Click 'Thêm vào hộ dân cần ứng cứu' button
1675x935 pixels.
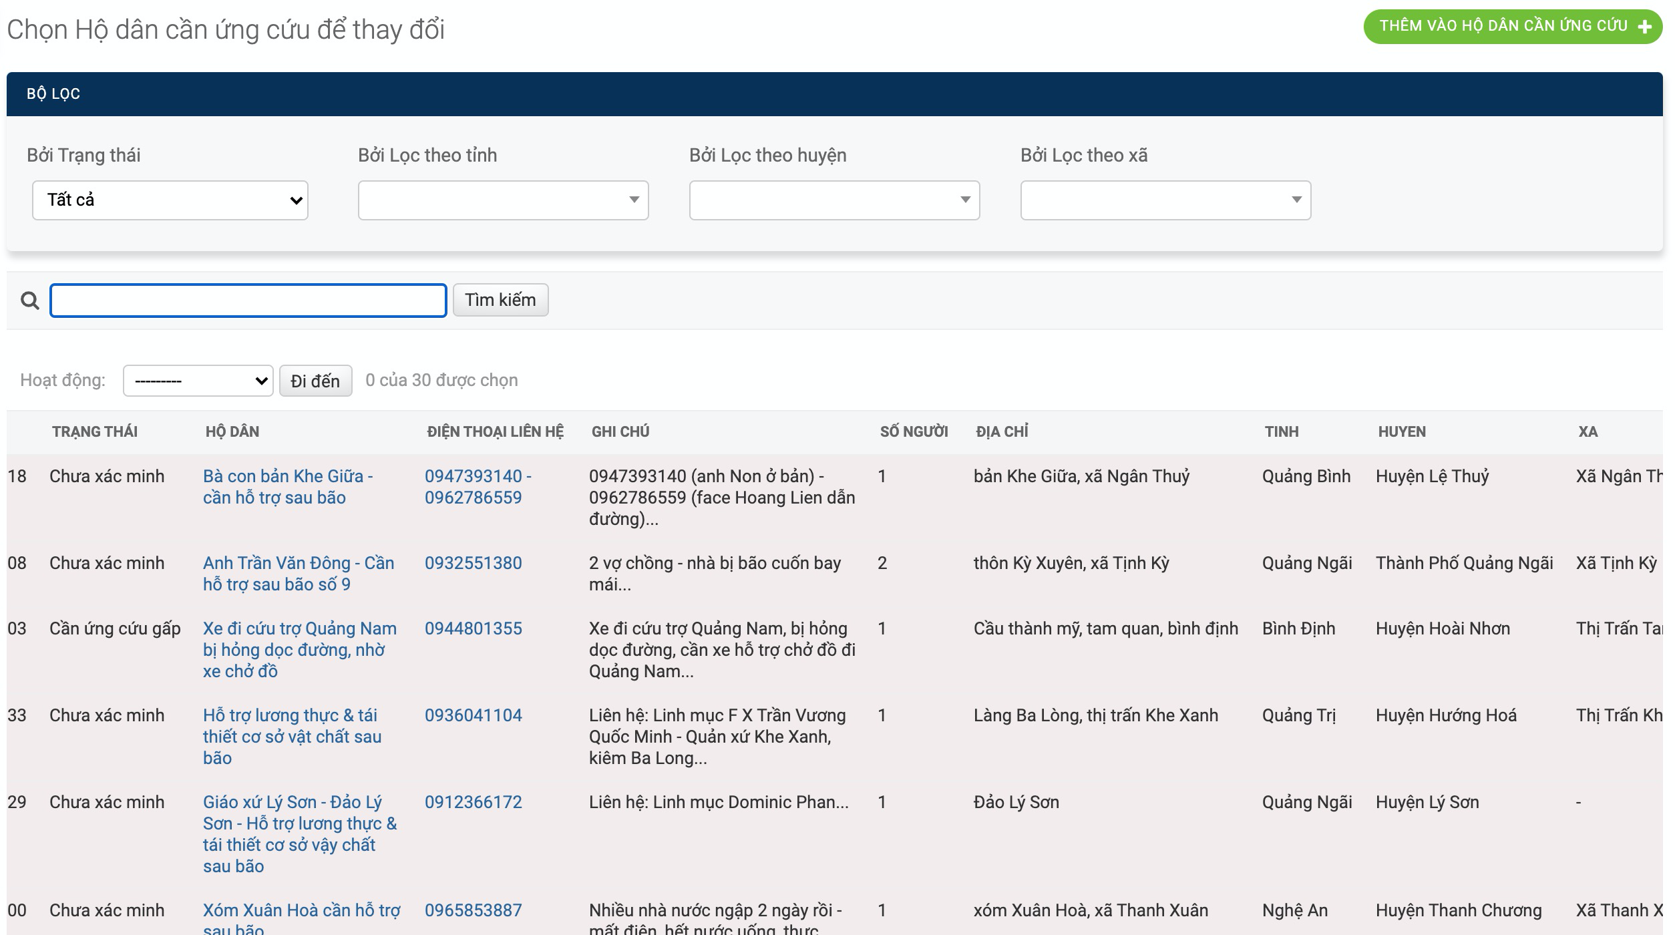click(x=1512, y=27)
